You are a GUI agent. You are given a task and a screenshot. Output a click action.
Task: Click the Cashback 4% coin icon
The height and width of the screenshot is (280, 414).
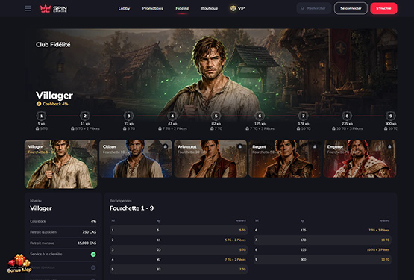coord(39,104)
